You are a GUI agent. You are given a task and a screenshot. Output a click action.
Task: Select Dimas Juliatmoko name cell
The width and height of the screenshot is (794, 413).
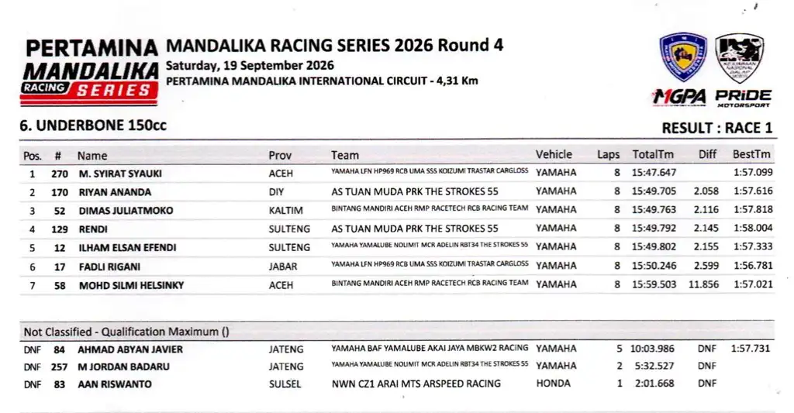click(x=126, y=211)
